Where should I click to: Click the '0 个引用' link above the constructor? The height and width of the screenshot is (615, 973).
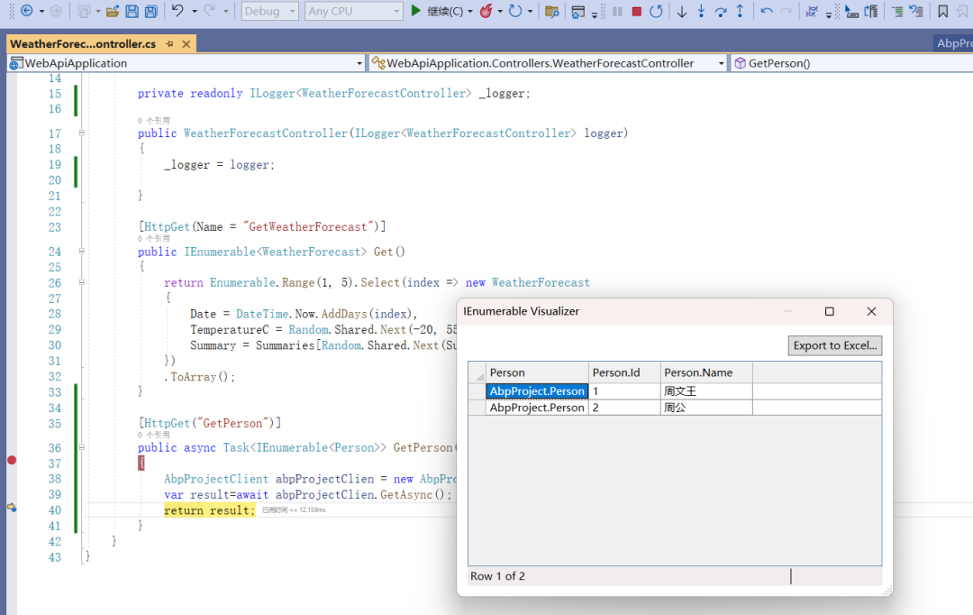pos(153,121)
